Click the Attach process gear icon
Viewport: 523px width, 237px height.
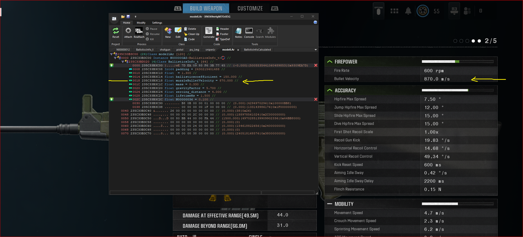click(128, 31)
